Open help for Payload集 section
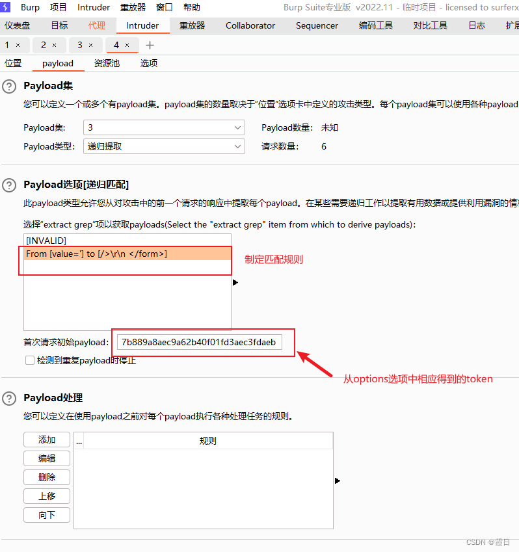This screenshot has width=519, height=552. click(x=9, y=86)
